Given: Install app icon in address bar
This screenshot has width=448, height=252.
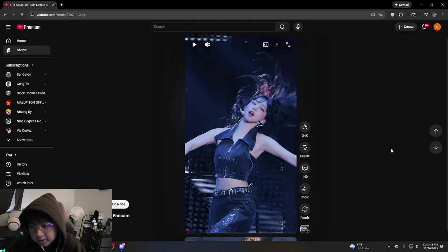Looking at the screenshot, I should coord(373,15).
